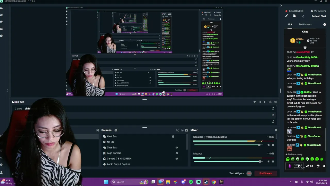330x186 pixels.
Task: Open chat settings gear
Action: coord(324,166)
